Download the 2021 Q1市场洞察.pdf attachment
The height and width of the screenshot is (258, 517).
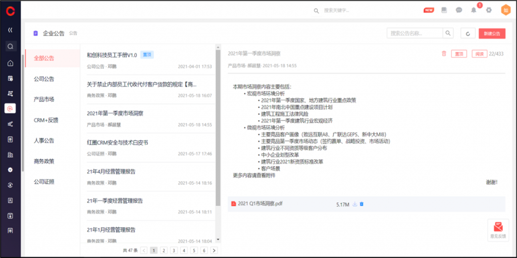[354, 204]
